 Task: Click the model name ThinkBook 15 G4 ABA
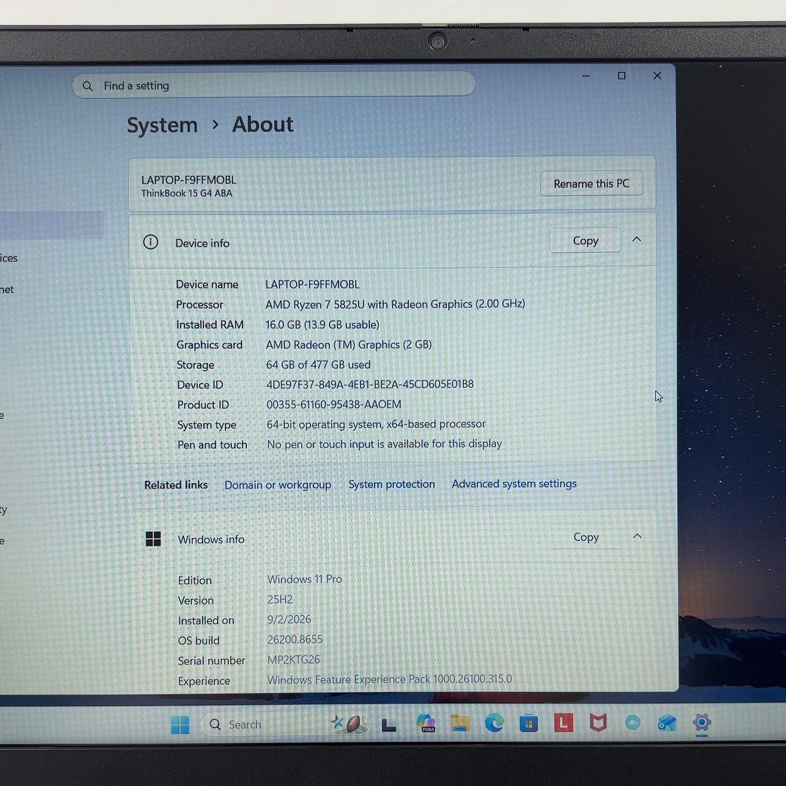(187, 194)
